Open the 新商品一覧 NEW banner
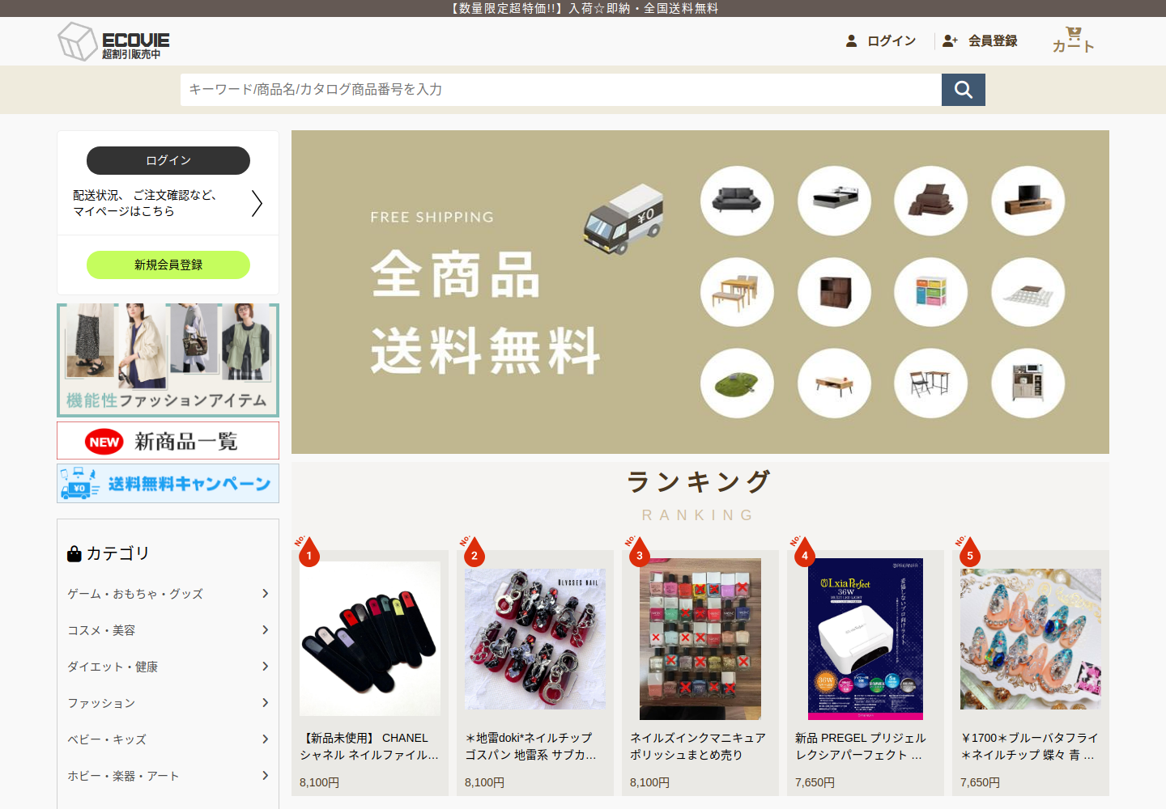1166x809 pixels. click(168, 441)
